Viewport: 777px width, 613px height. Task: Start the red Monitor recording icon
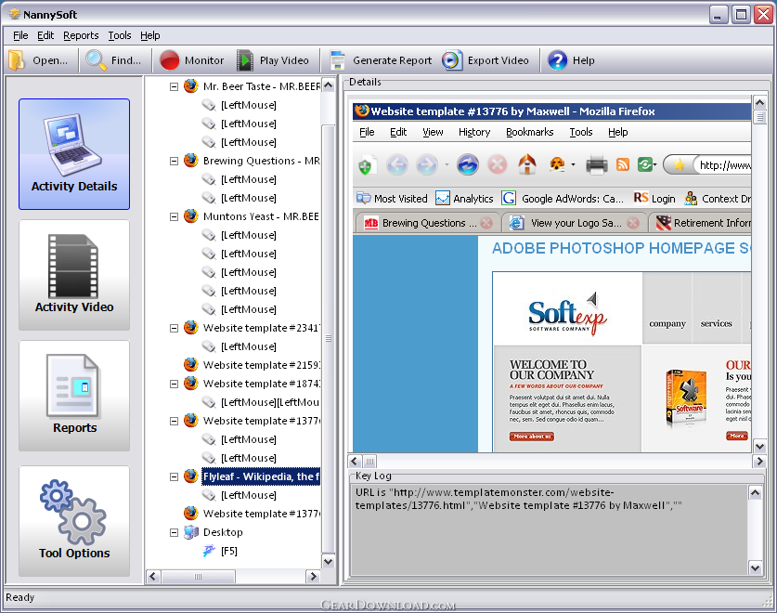pyautogui.click(x=170, y=60)
